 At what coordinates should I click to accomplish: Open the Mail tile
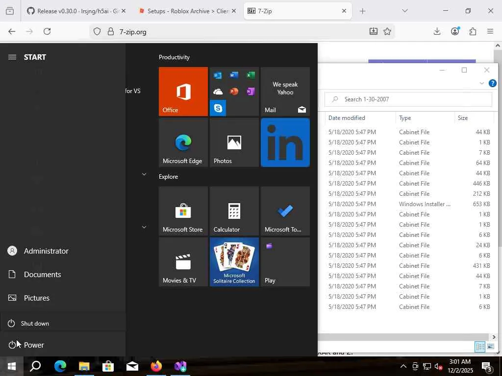(285, 92)
